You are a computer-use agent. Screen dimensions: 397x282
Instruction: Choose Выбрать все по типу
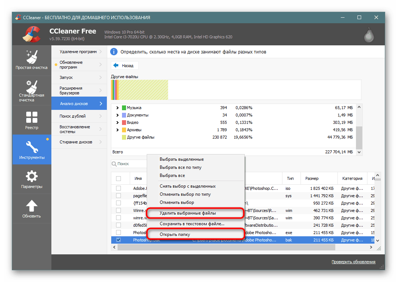click(196, 167)
